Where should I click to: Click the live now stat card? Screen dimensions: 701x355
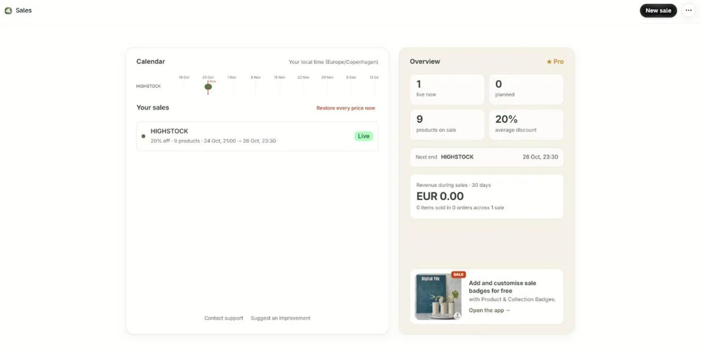447,89
